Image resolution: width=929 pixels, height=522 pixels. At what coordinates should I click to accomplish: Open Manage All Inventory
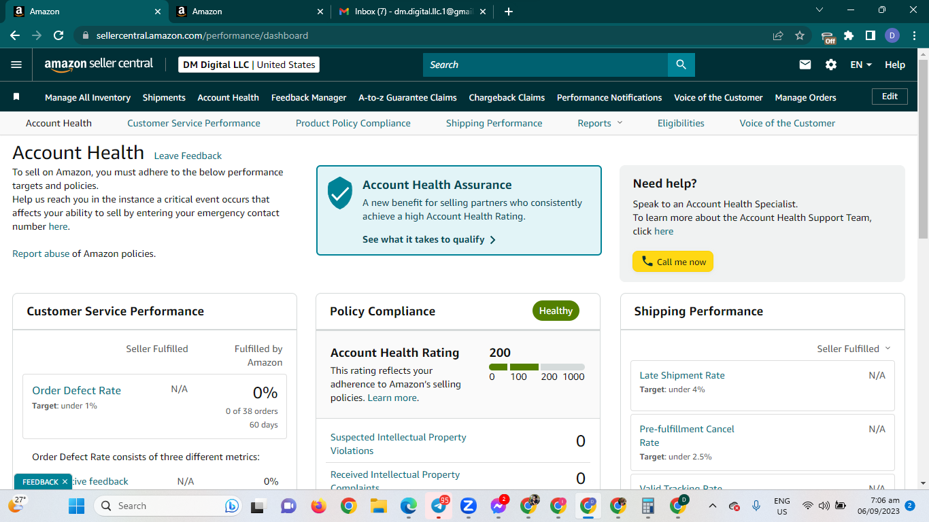point(88,97)
